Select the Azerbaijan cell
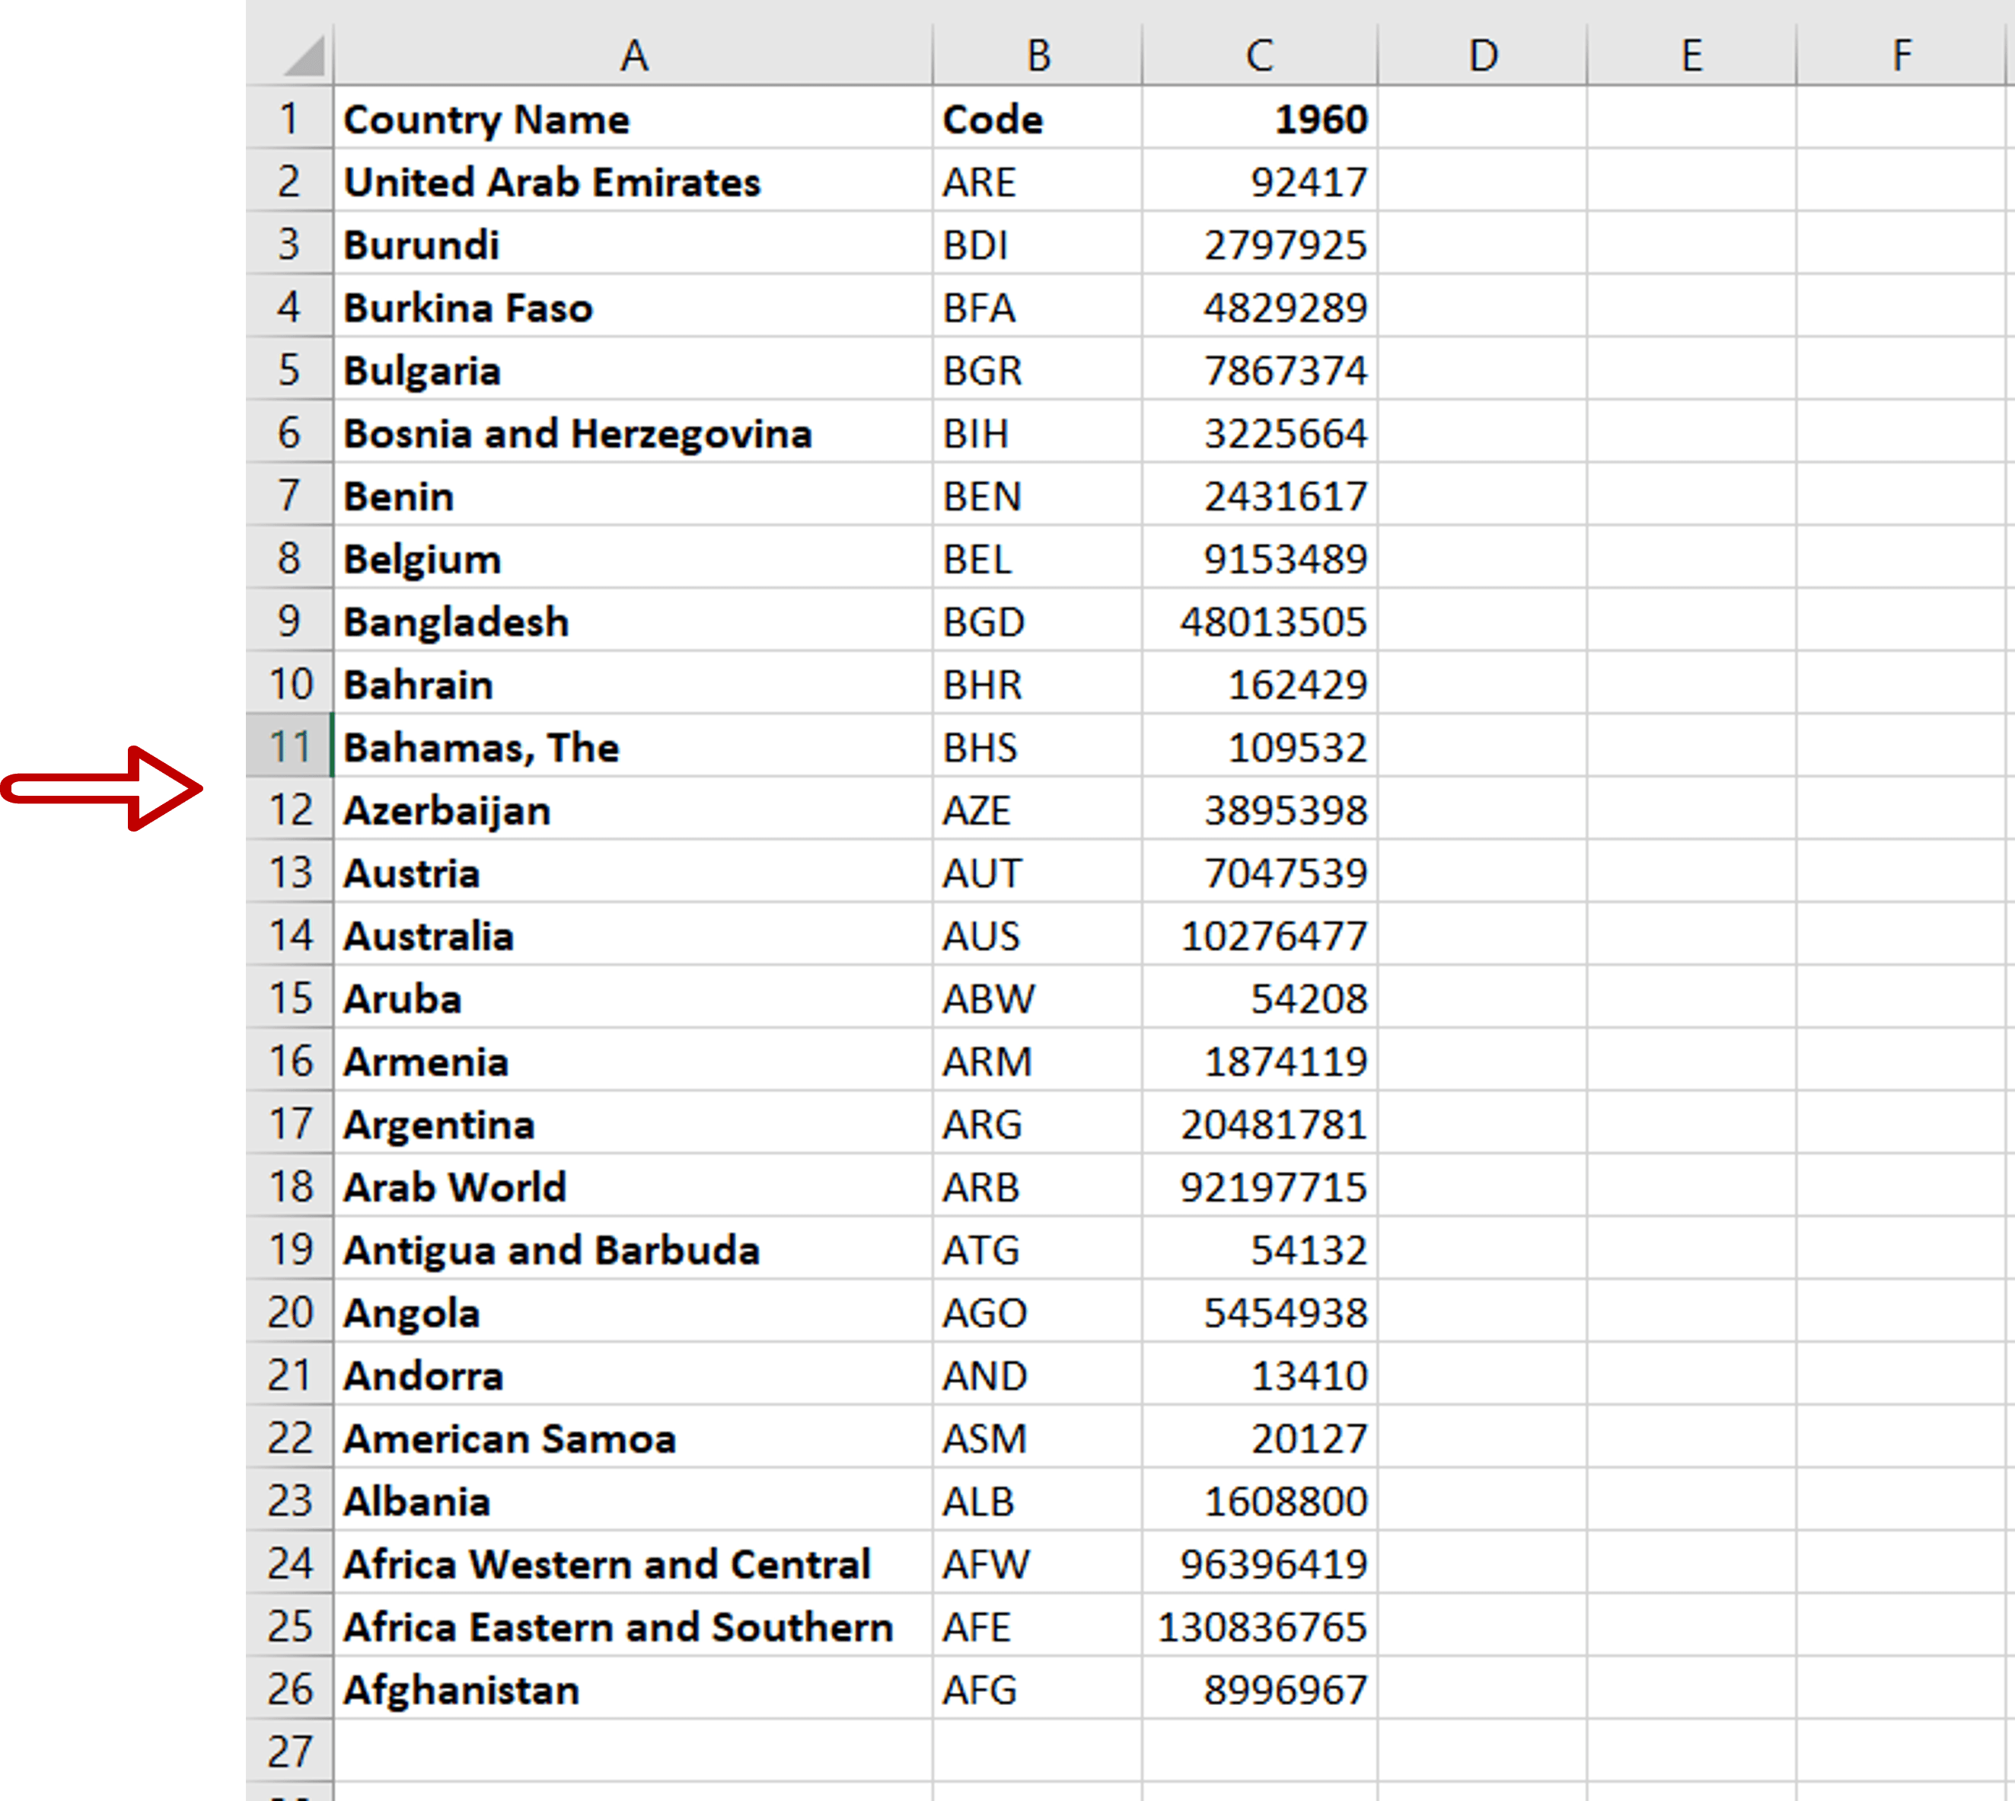The width and height of the screenshot is (2015, 1801). pyautogui.click(x=633, y=809)
